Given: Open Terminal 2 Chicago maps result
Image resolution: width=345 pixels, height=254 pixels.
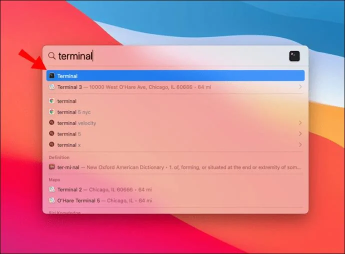Looking at the screenshot, I should tap(175, 189).
